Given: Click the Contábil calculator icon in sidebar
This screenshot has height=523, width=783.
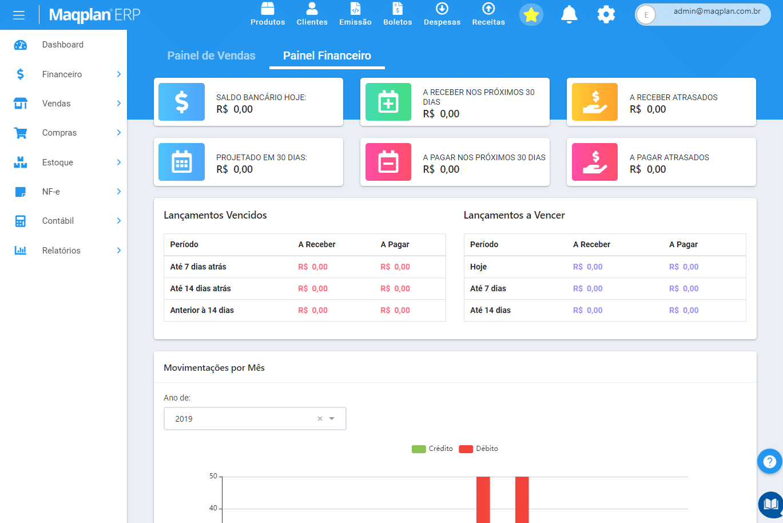Looking at the screenshot, I should (21, 221).
